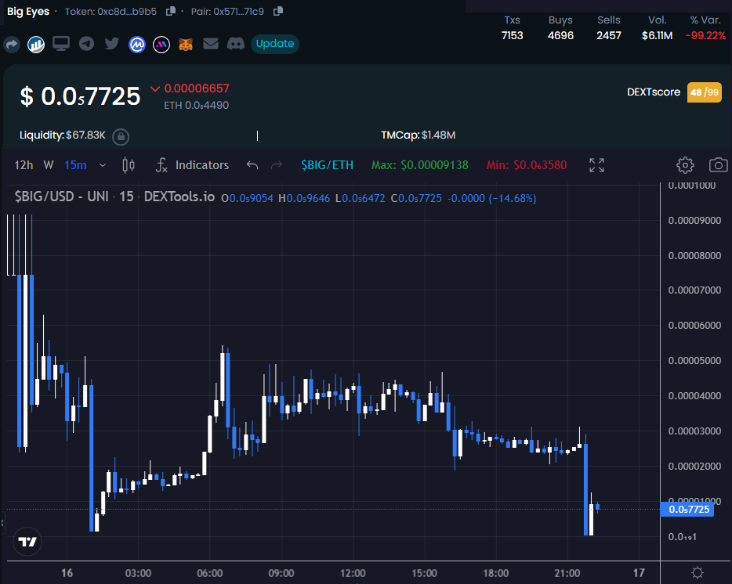The image size is (732, 584).
Task: Change the candlestick chart style
Action: 129,165
